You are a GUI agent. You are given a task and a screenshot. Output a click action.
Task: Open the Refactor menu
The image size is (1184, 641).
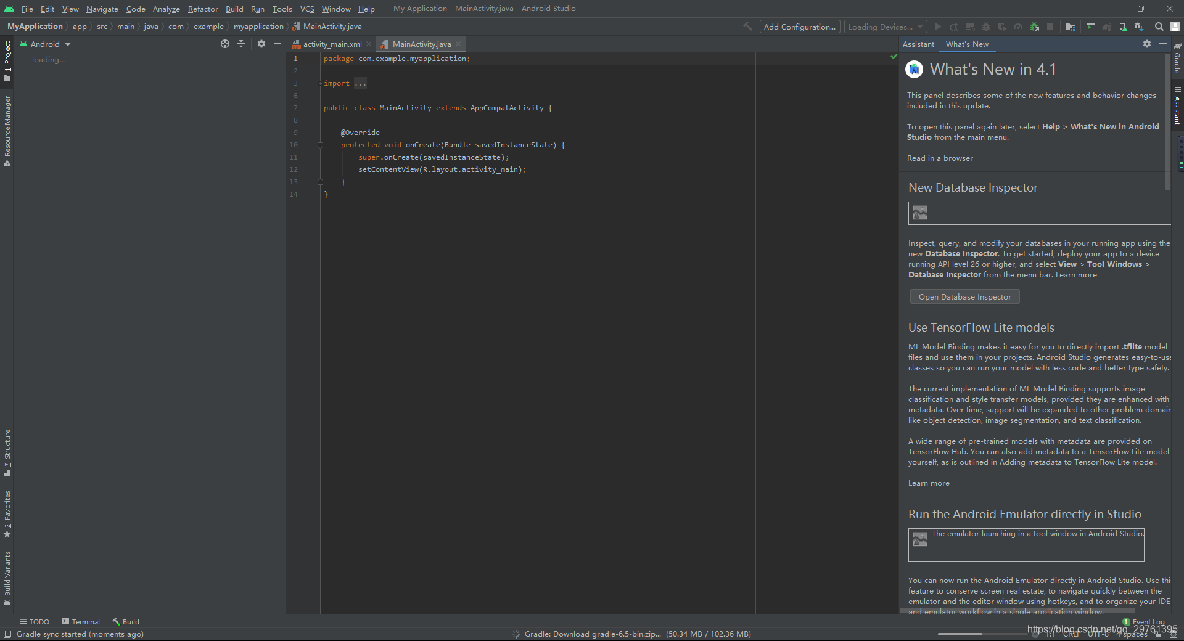[x=203, y=9]
